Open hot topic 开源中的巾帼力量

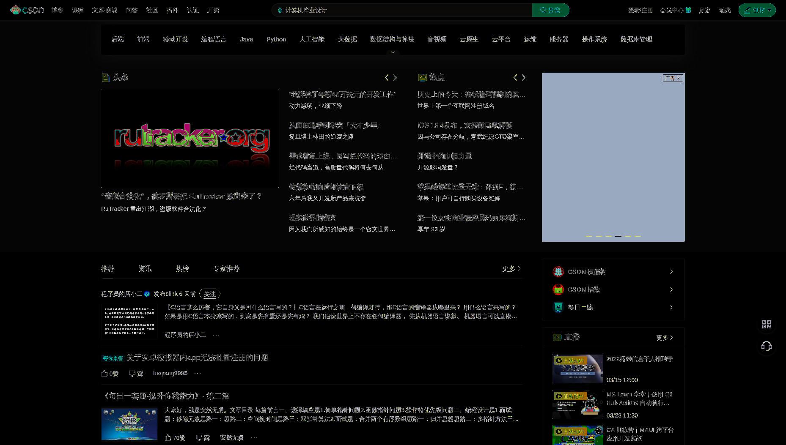point(445,156)
